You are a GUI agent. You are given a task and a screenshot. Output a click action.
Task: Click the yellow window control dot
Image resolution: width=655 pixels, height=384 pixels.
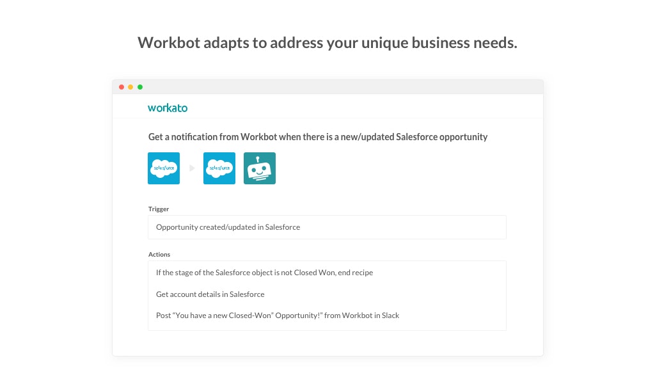[130, 86]
